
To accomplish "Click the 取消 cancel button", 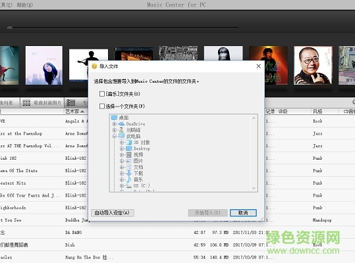I will 243,213.
